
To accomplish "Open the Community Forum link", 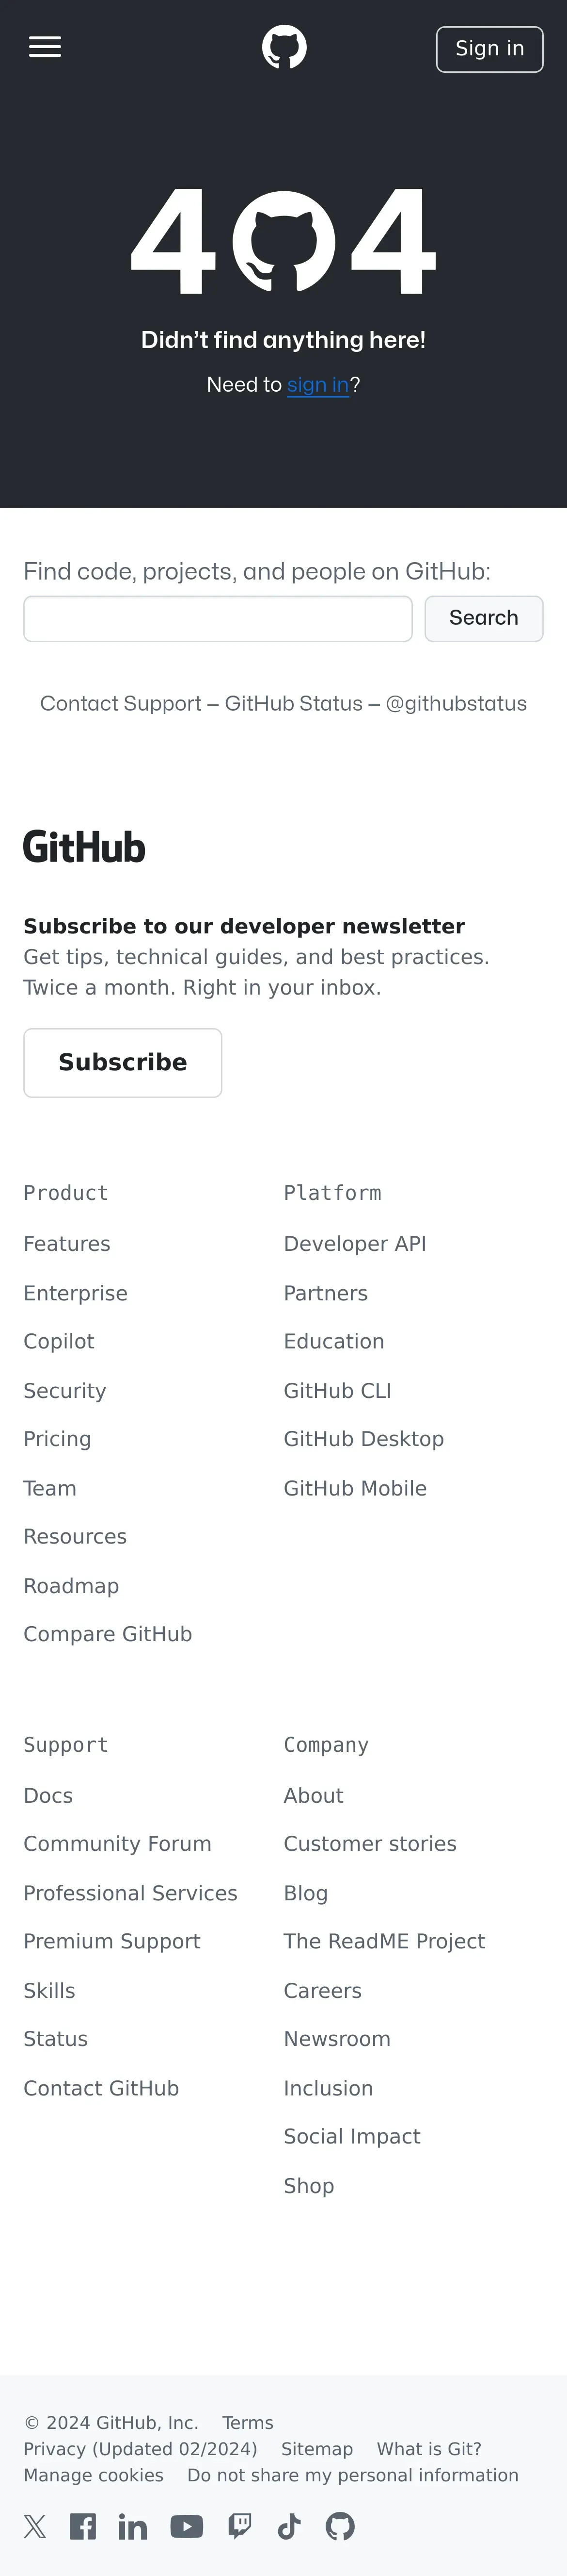I will click(x=118, y=1844).
